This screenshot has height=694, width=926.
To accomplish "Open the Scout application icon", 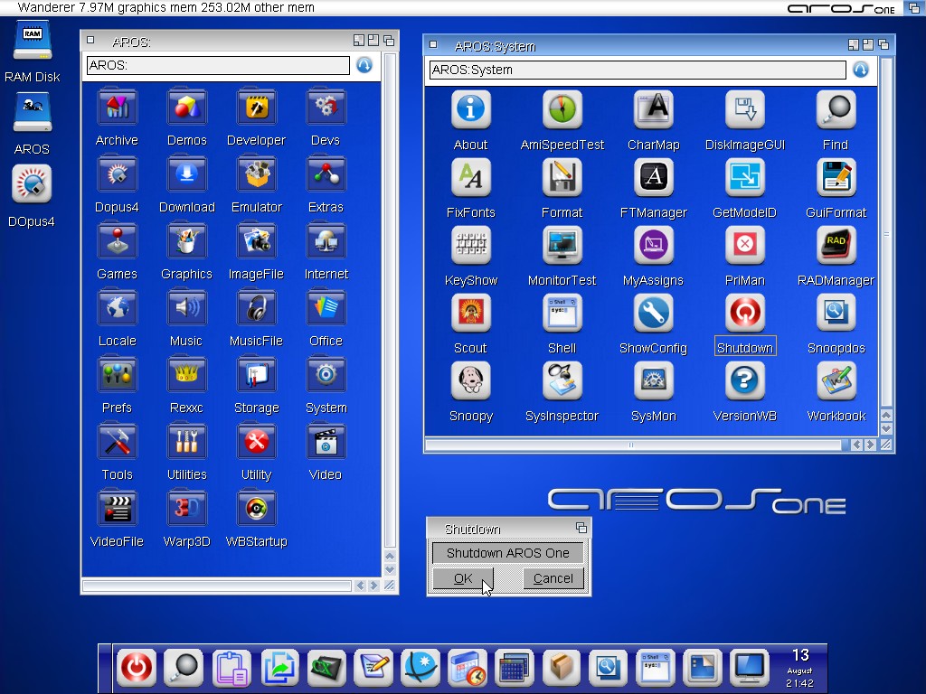I will click(x=470, y=314).
